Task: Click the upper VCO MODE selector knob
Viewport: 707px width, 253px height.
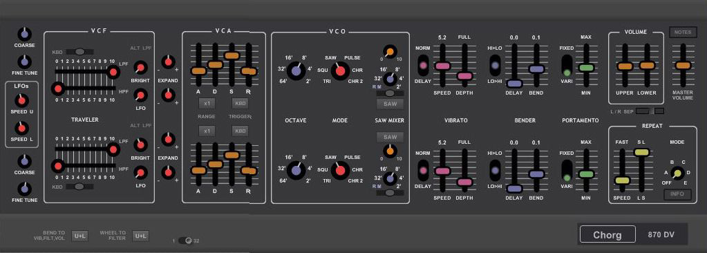Action: (x=341, y=71)
